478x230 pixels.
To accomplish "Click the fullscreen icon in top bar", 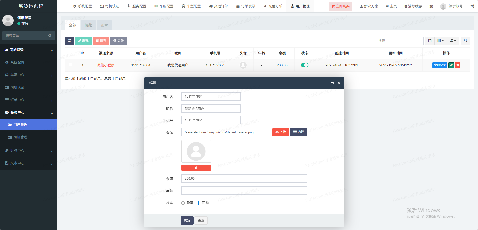I will (431, 6).
